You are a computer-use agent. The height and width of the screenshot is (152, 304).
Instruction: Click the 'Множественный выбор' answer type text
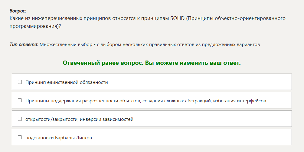(x=66, y=45)
